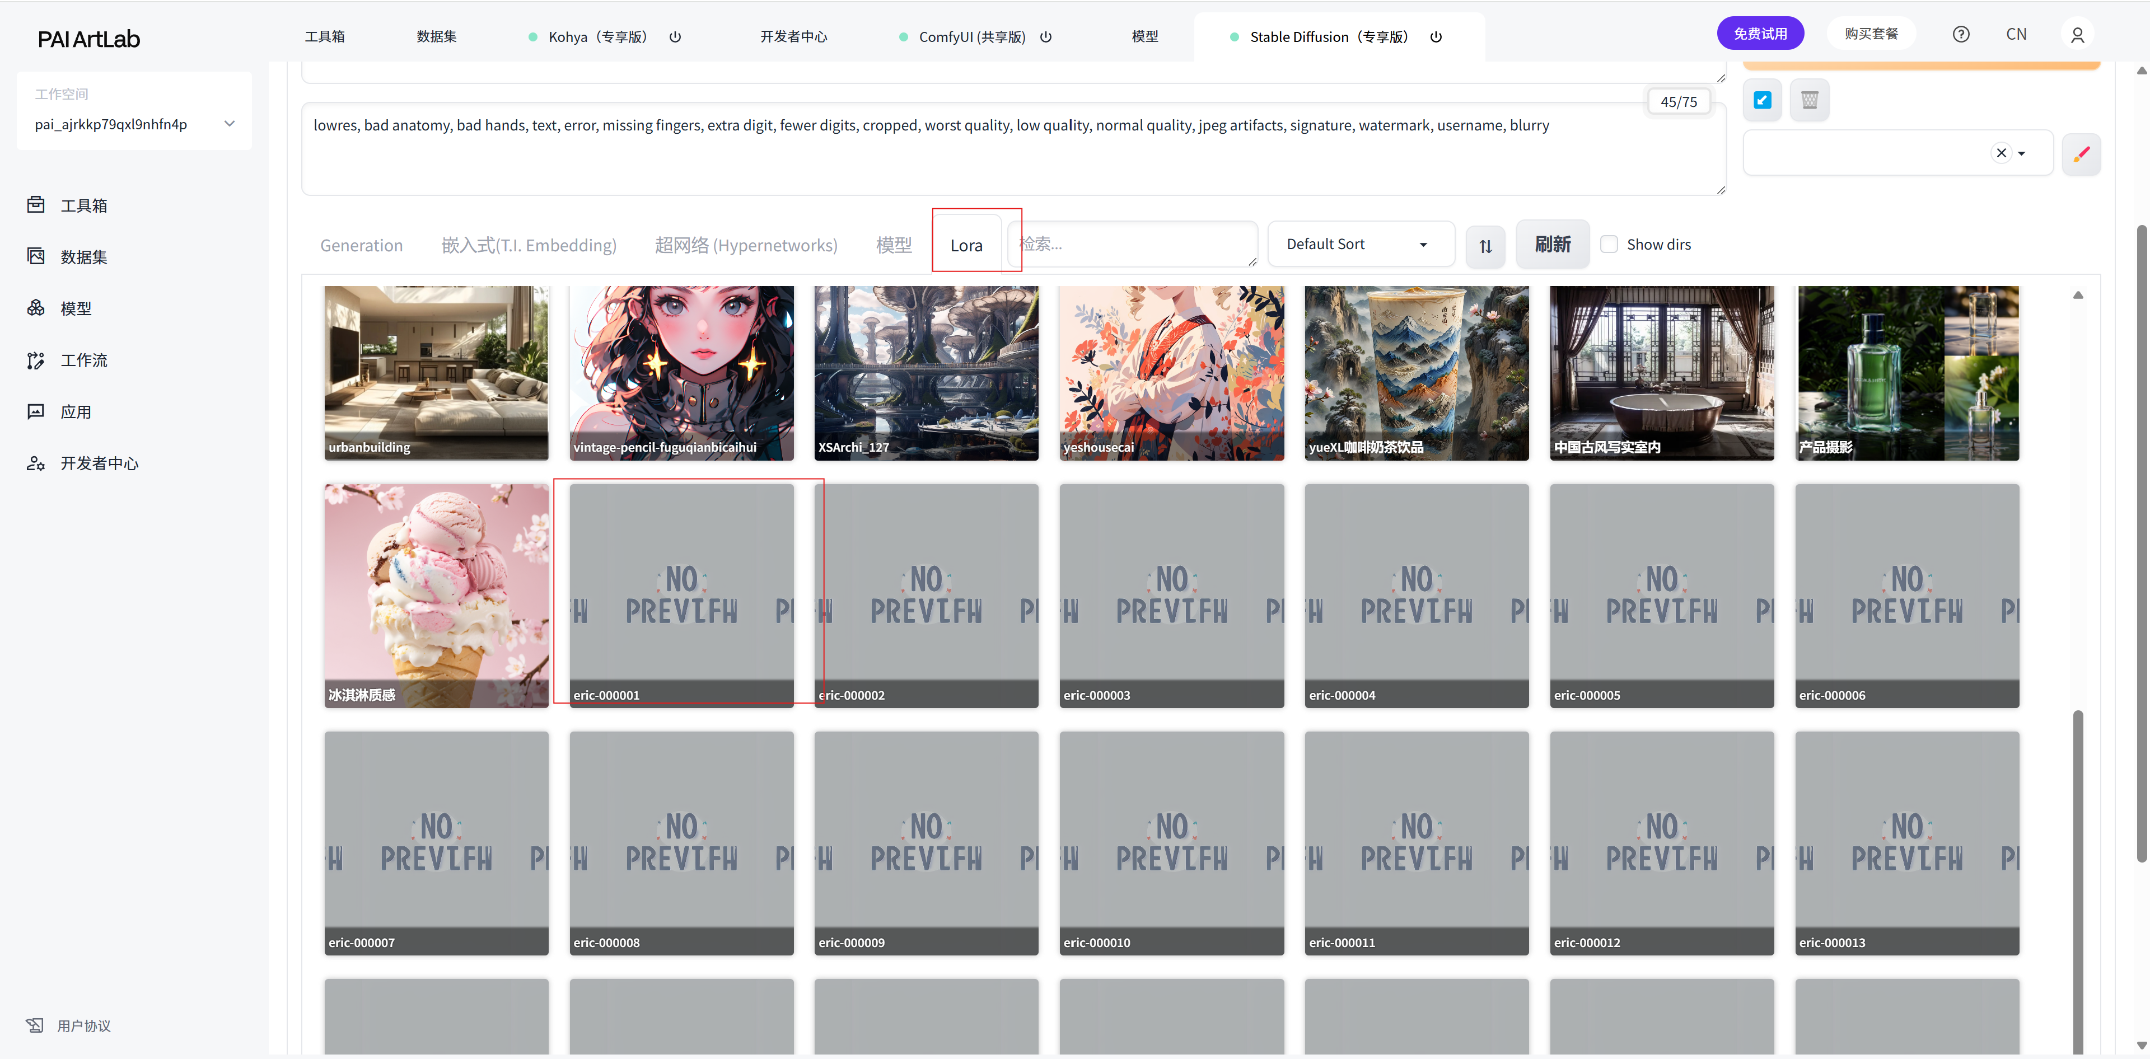
Task: Expand the workspace selector dropdown
Action: (228, 124)
